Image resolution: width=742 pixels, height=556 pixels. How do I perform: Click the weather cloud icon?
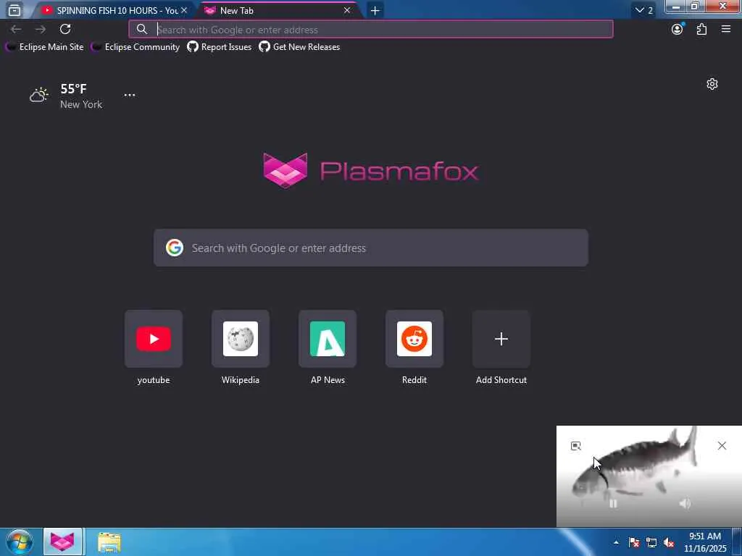click(39, 95)
